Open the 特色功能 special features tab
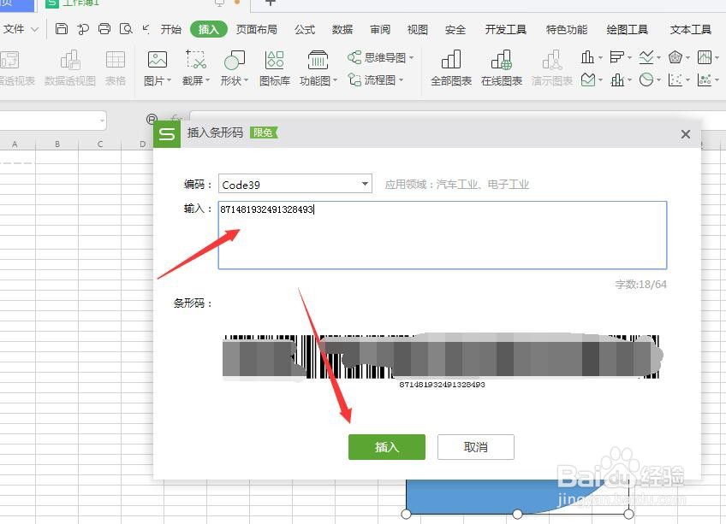 coord(567,29)
